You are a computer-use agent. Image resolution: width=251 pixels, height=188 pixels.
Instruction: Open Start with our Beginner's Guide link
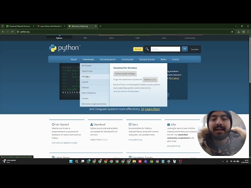point(64,143)
